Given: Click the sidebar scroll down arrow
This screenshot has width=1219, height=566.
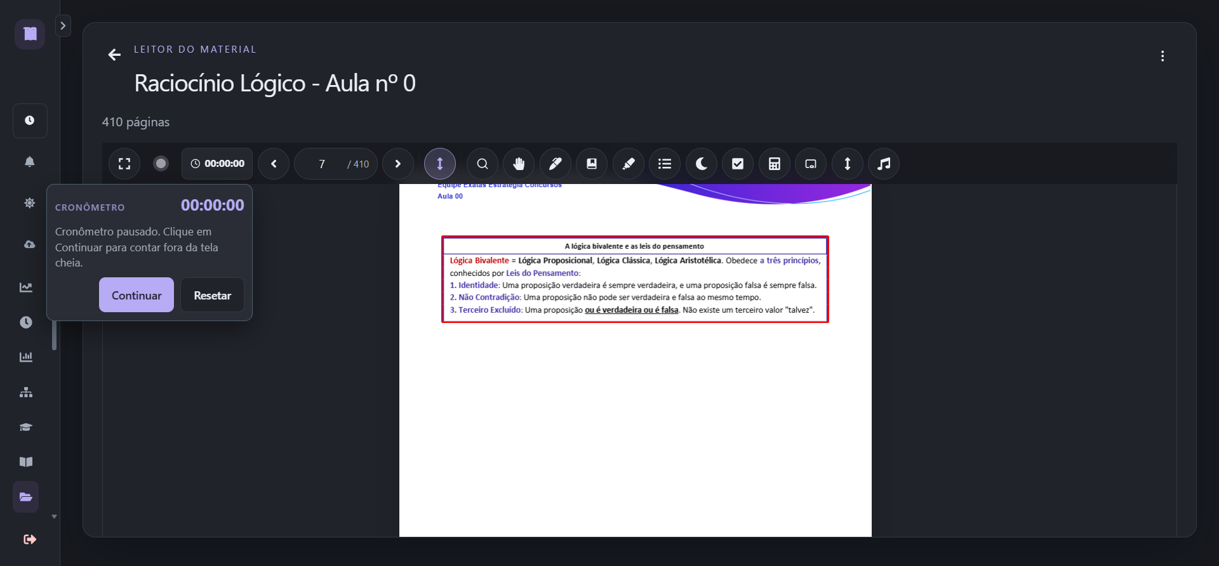Looking at the screenshot, I should [x=55, y=517].
